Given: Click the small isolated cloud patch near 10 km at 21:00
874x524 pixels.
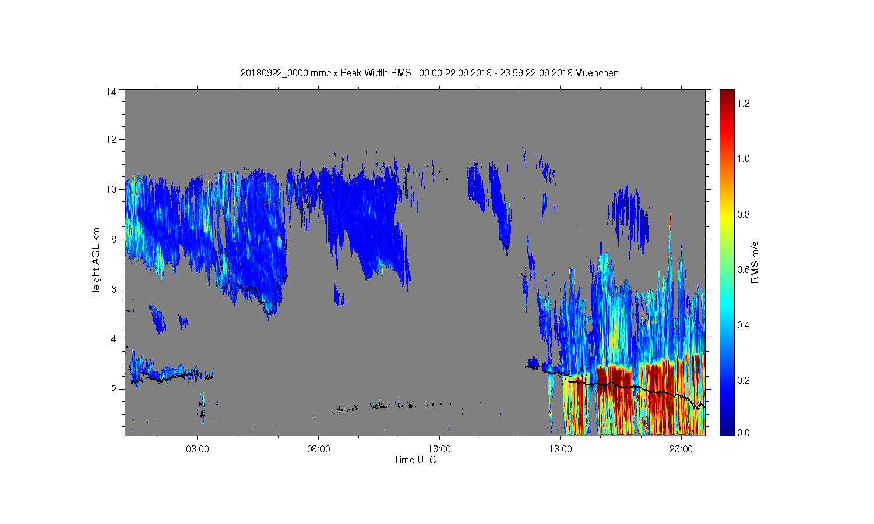Looking at the screenshot, I should [629, 220].
